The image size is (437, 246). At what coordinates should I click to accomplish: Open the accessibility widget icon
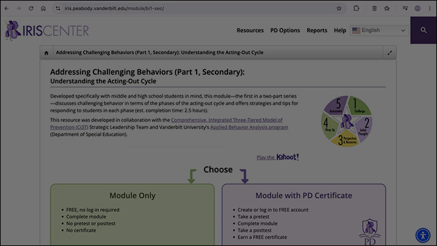[x=423, y=236]
